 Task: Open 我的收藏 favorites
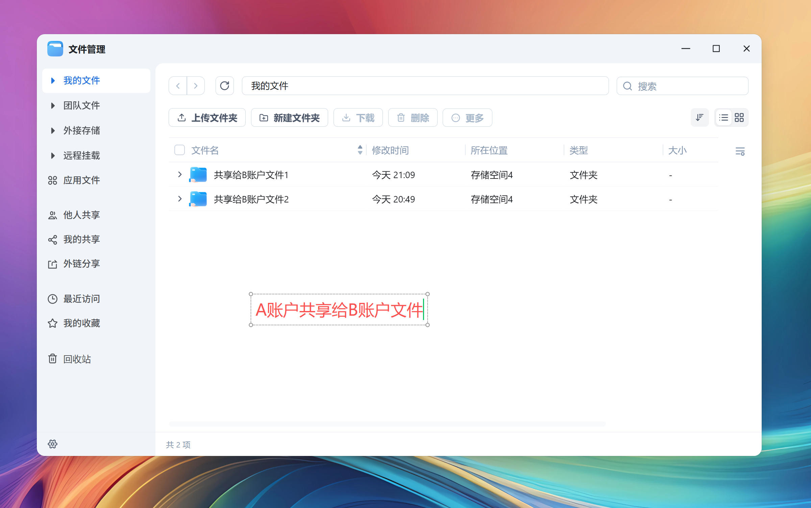point(82,323)
